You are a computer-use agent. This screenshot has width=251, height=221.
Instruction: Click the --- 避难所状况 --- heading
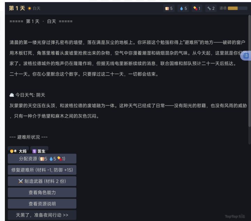(x=29, y=137)
